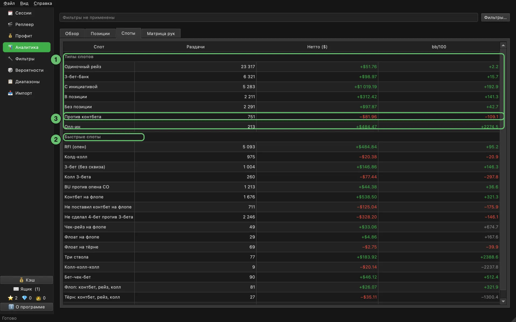Select the Против контбета row
The image size is (516, 322).
281,117
